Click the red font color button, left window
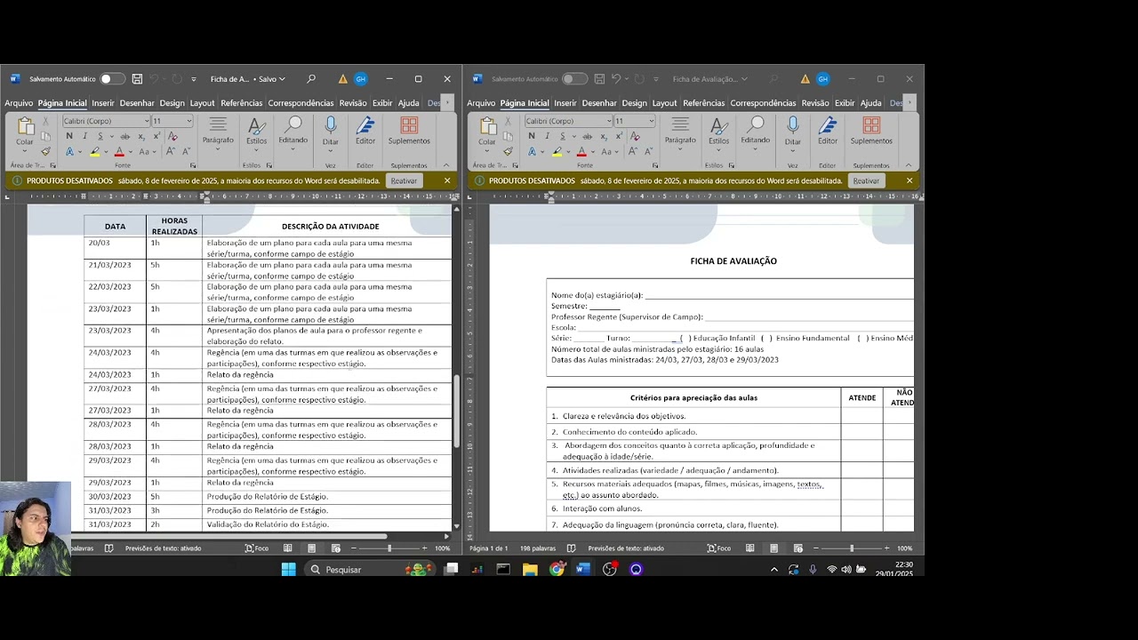Viewport: 1138px width, 640px height. (x=118, y=151)
